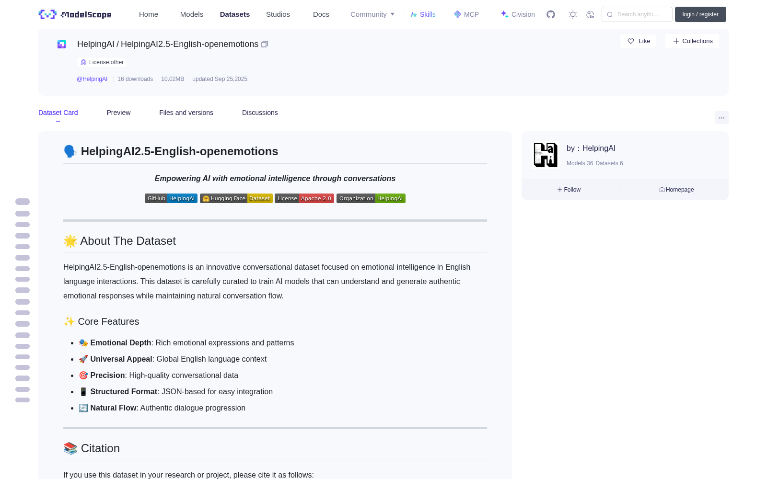Click the '16 downloads' text
Image resolution: width=767 pixels, height=479 pixels.
point(135,79)
